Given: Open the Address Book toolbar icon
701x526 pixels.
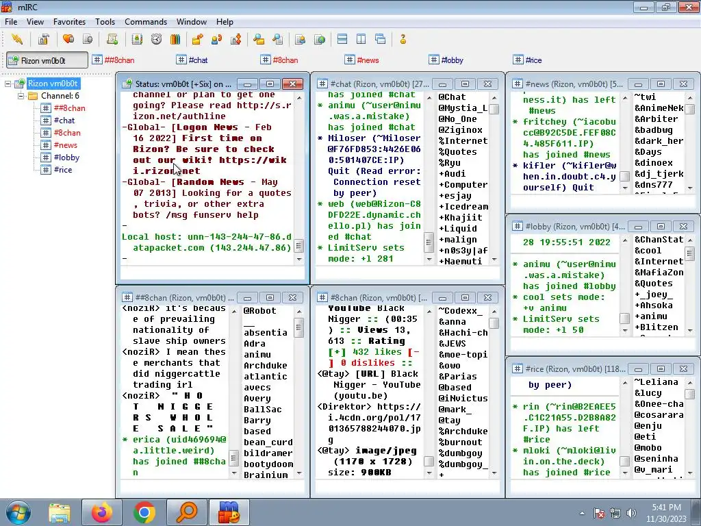Looking at the screenshot, I should tap(137, 39).
